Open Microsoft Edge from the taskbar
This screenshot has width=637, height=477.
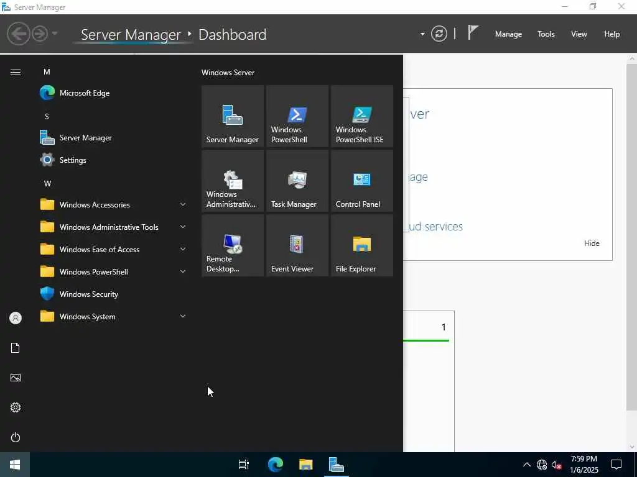click(276, 465)
